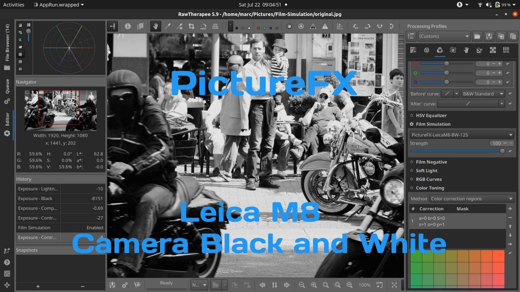Viewport: 520px width, 292px height.
Task: Activate the Crop selection tool
Action: (191, 26)
